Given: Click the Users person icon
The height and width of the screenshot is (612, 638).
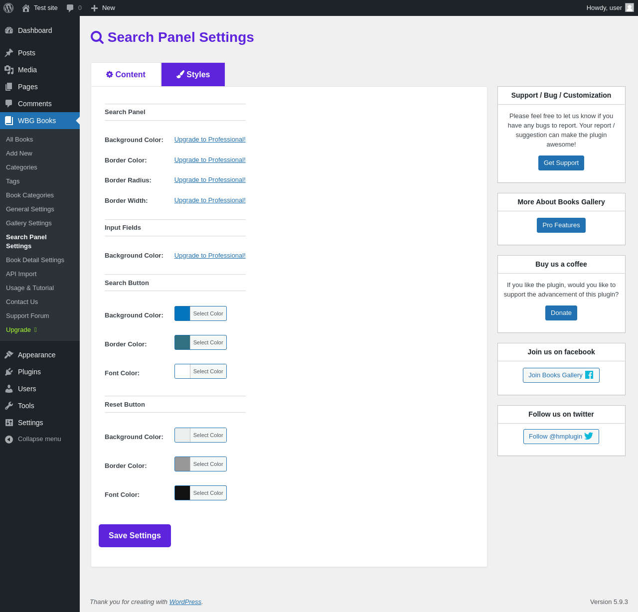Looking at the screenshot, I should point(9,389).
